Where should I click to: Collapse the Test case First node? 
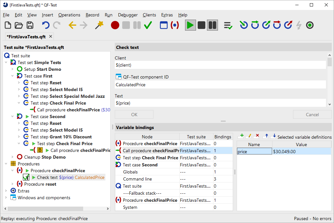(12, 76)
